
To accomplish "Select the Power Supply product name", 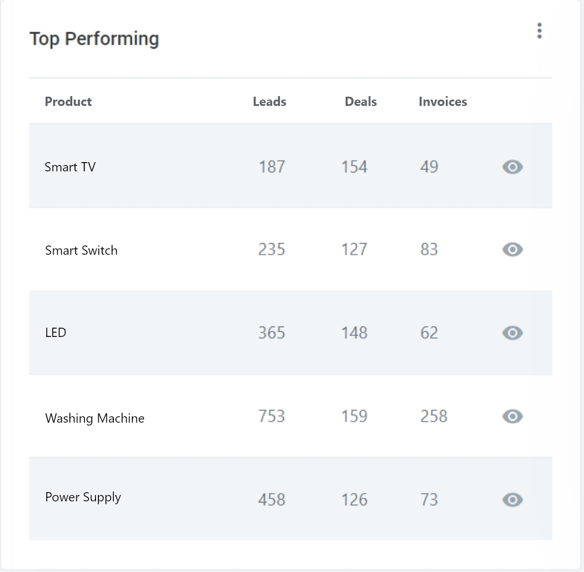I will point(83,497).
